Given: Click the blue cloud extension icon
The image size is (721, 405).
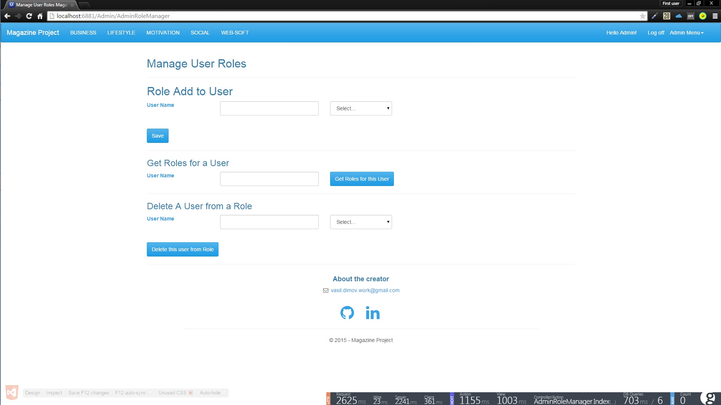Looking at the screenshot, I should (x=679, y=16).
